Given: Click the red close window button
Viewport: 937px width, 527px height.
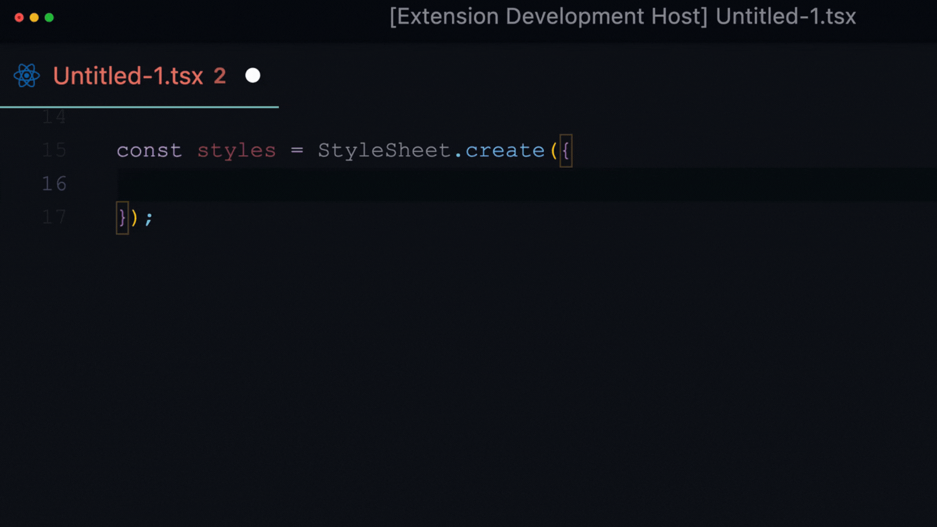Looking at the screenshot, I should [19, 18].
